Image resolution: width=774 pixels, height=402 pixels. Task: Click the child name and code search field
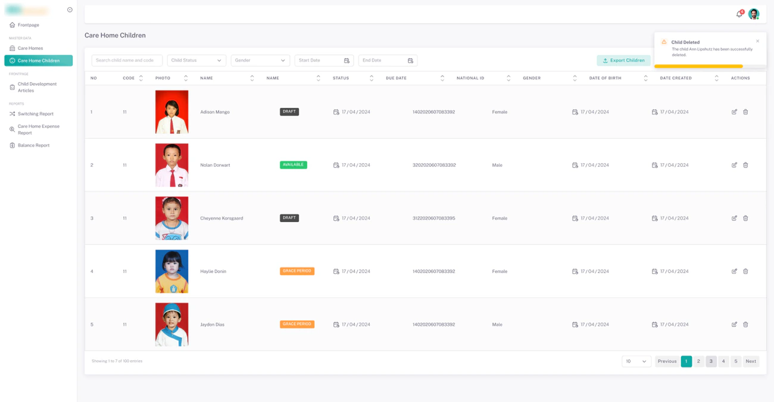[127, 60]
